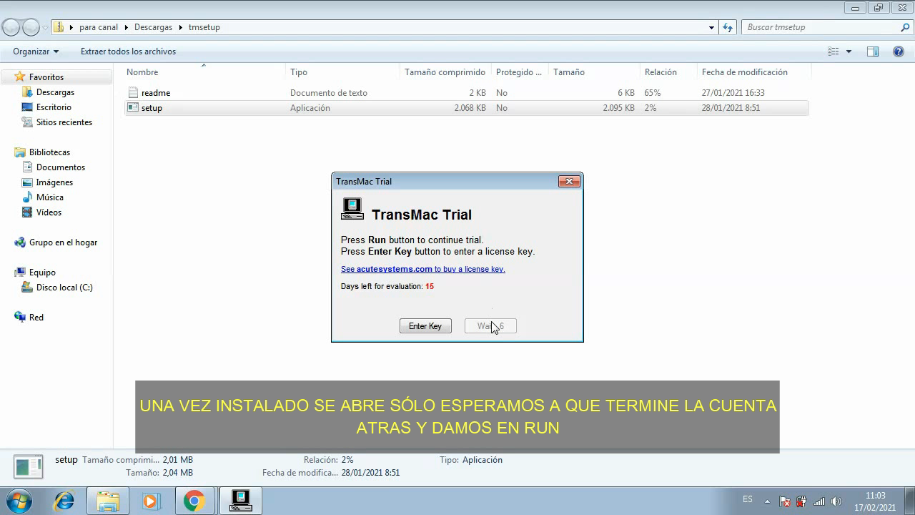Click the speaker icon in system tray
The height and width of the screenshot is (515, 915).
[838, 499]
